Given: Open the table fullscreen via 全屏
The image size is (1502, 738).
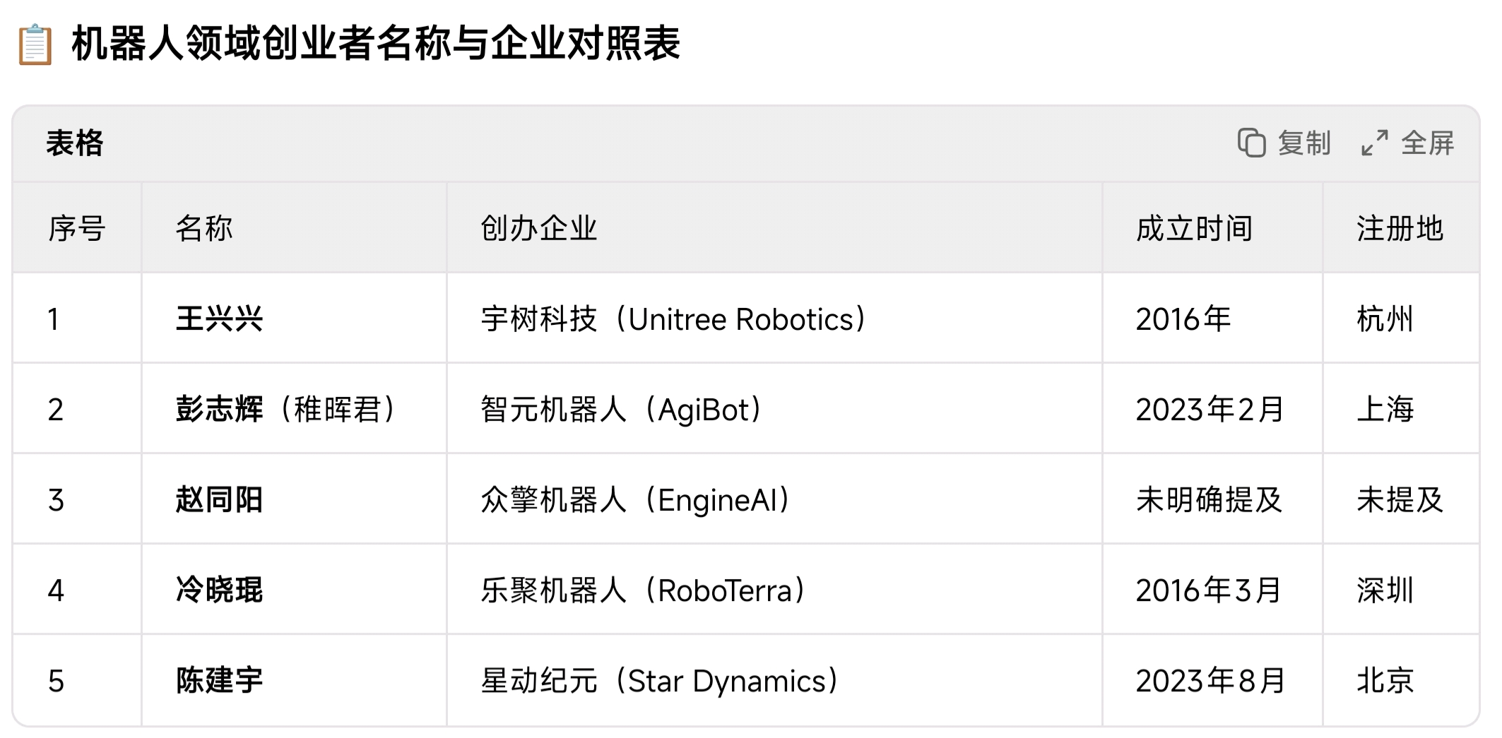Looking at the screenshot, I should coord(1407,143).
